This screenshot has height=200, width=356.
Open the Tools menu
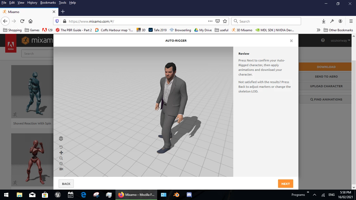pyautogui.click(x=63, y=3)
